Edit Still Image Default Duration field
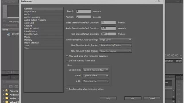The width and height of the screenshot is (184, 103). tap(109, 34)
